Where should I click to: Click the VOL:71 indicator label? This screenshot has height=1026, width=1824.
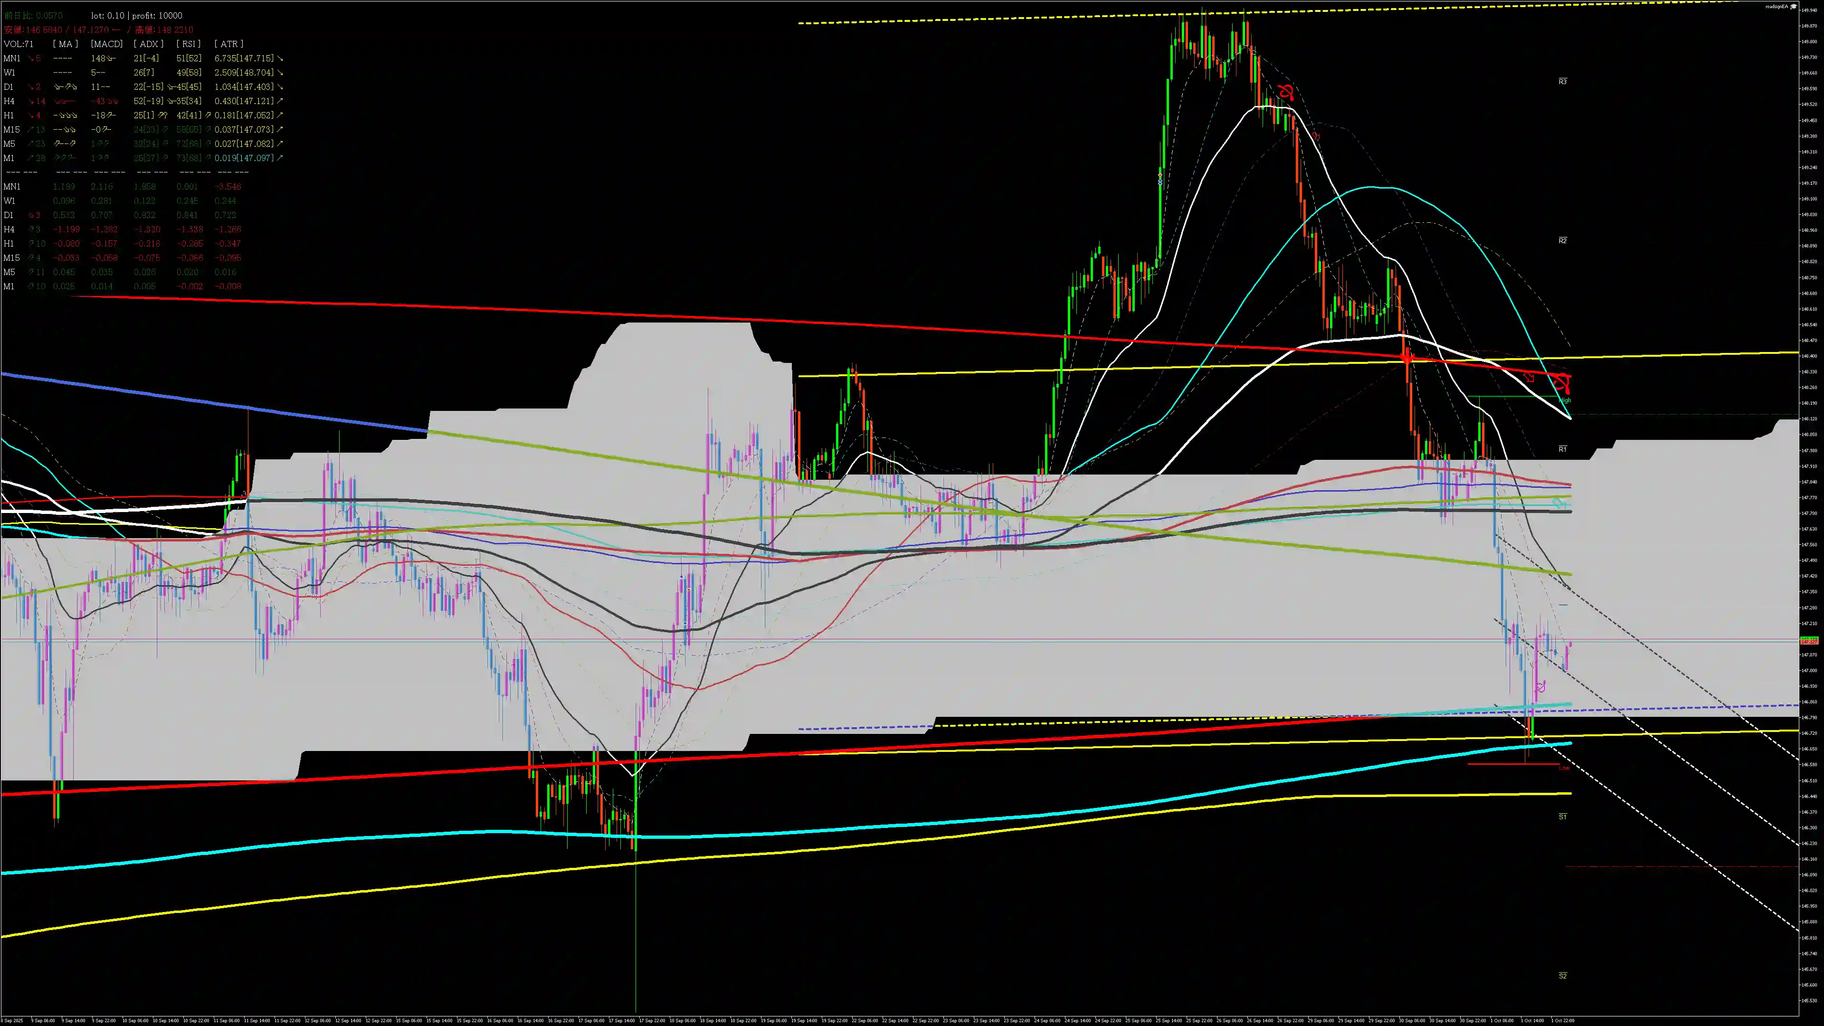[19, 44]
